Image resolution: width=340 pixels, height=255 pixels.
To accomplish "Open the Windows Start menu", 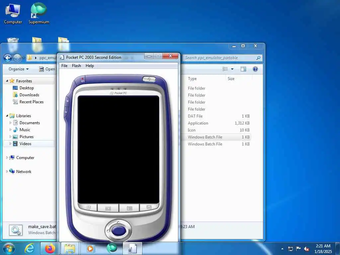I will coord(9,248).
